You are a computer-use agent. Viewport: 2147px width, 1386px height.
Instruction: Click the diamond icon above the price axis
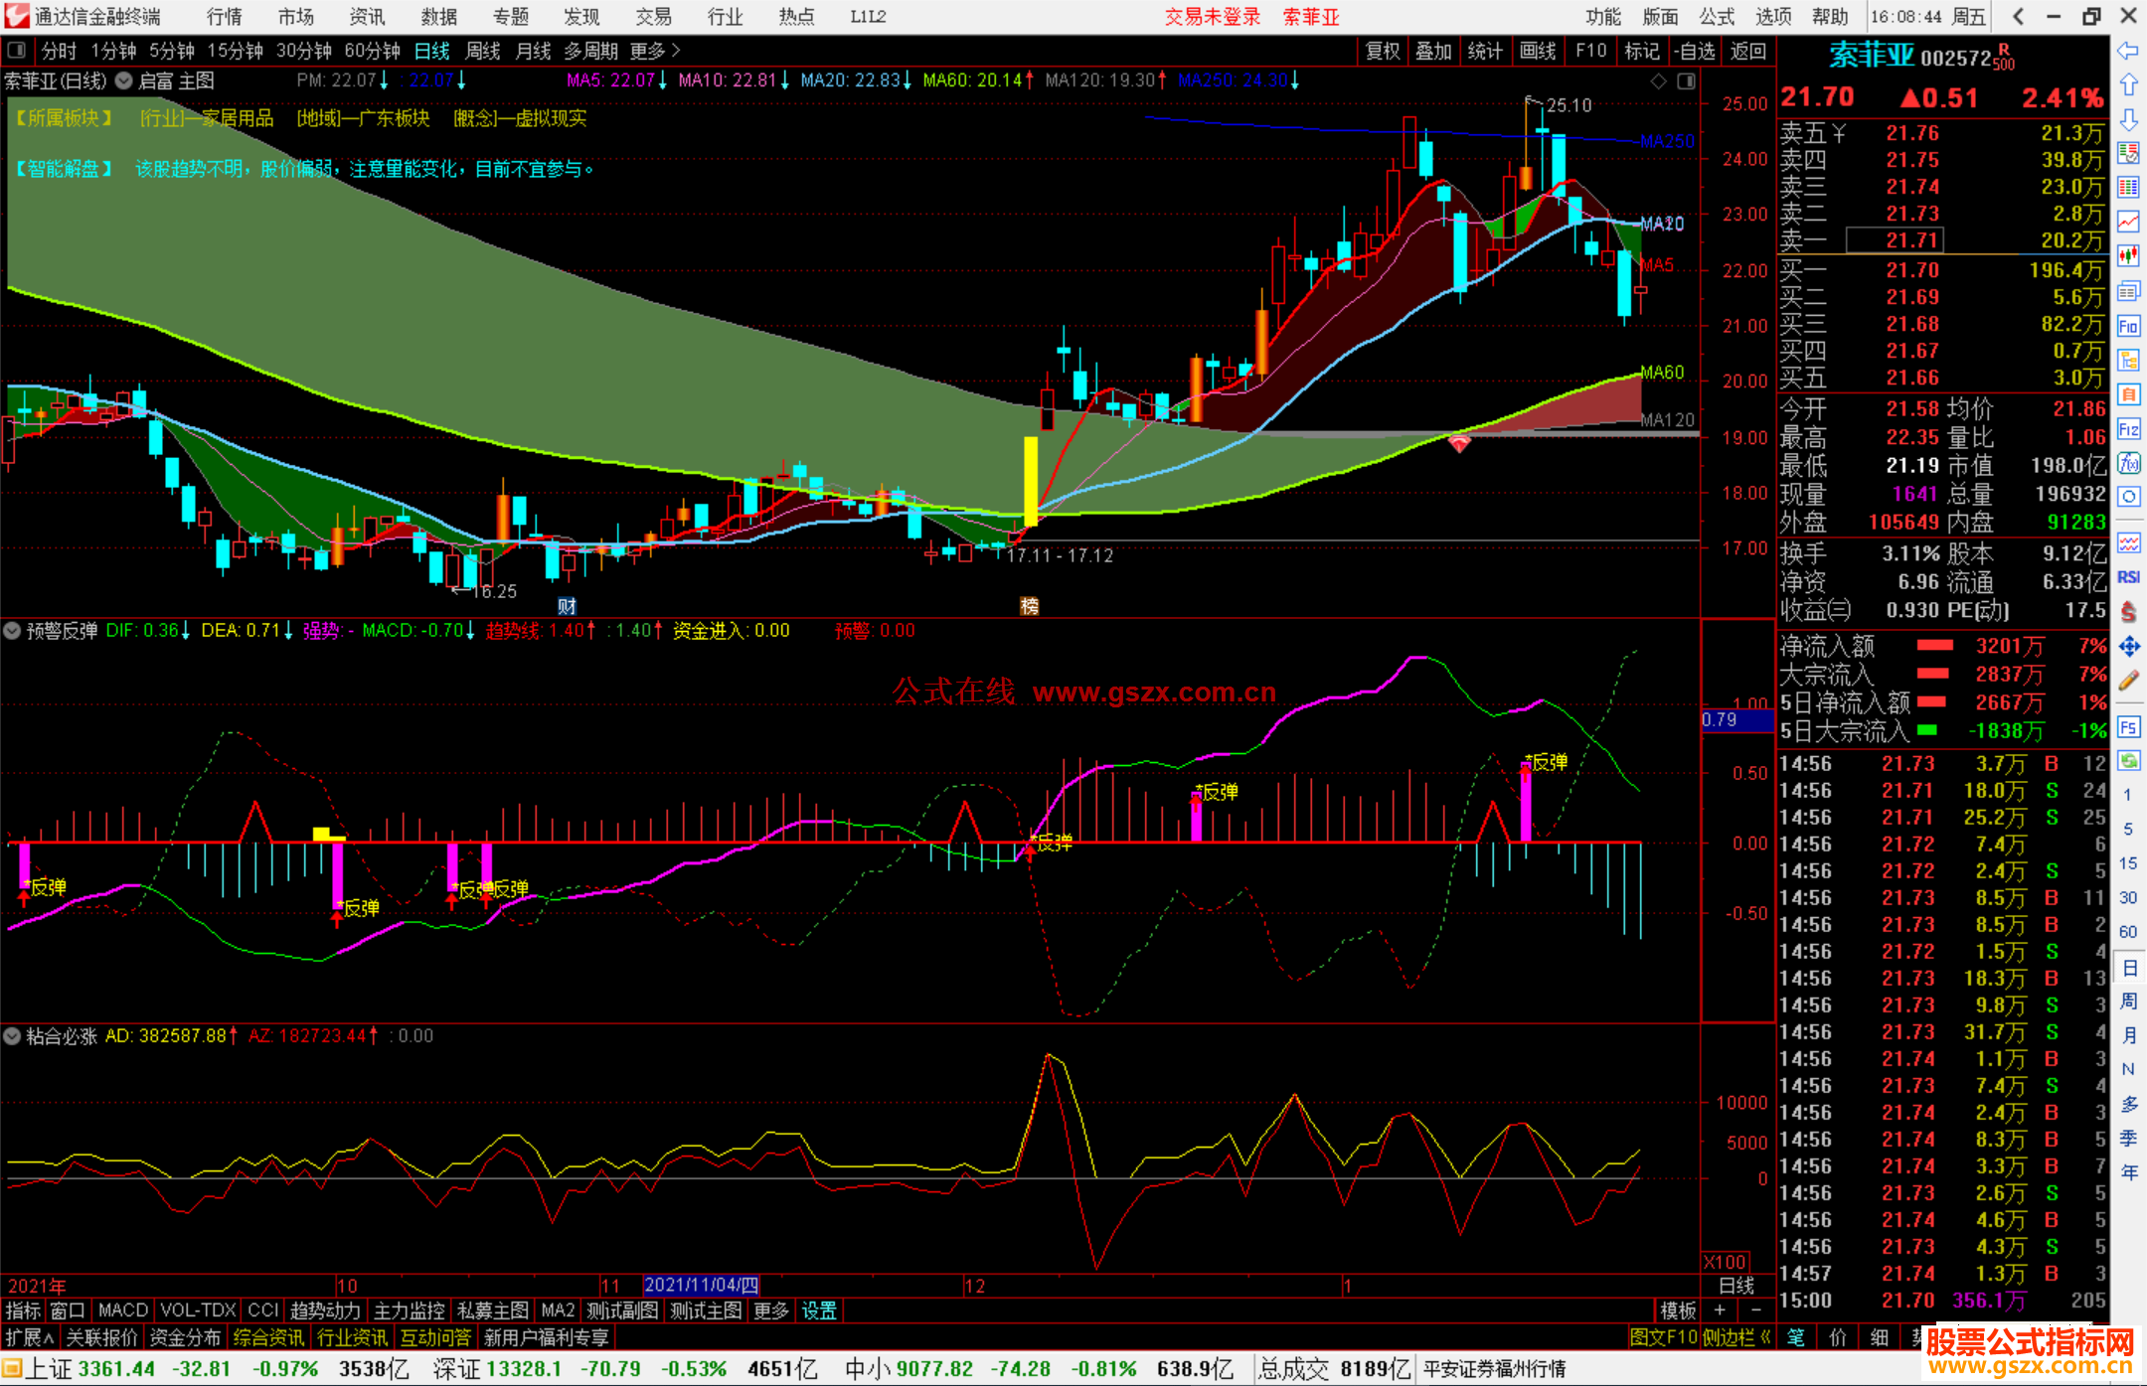click(x=1658, y=81)
